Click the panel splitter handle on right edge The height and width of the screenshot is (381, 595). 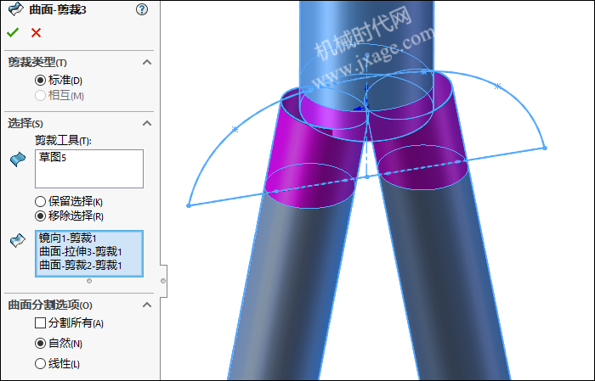pyautogui.click(x=163, y=281)
